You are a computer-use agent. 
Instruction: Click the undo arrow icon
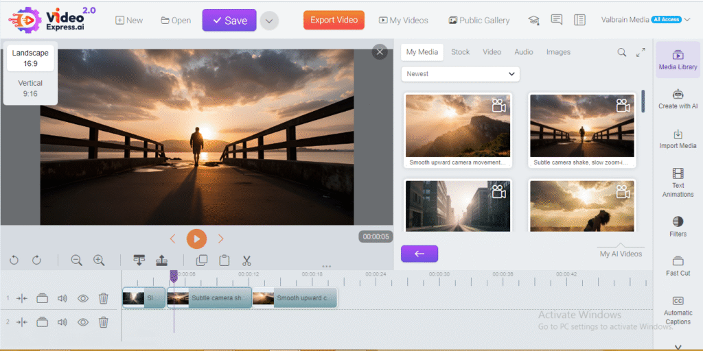pyautogui.click(x=14, y=260)
